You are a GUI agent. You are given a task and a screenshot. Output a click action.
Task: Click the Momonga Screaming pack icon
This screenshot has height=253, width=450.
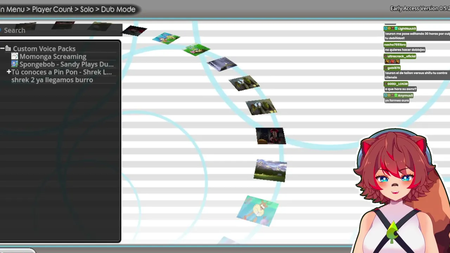coord(14,56)
